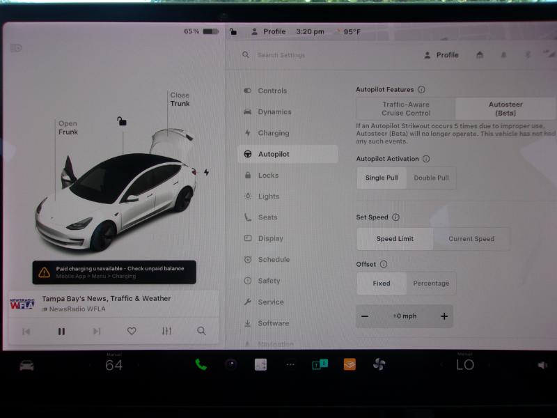
Task: Increase speed offset with plus button
Action: 444,316
